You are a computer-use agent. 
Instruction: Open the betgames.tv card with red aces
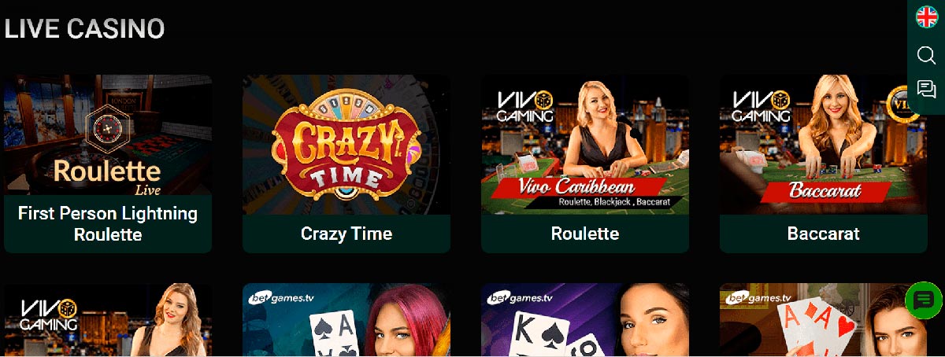click(x=824, y=320)
